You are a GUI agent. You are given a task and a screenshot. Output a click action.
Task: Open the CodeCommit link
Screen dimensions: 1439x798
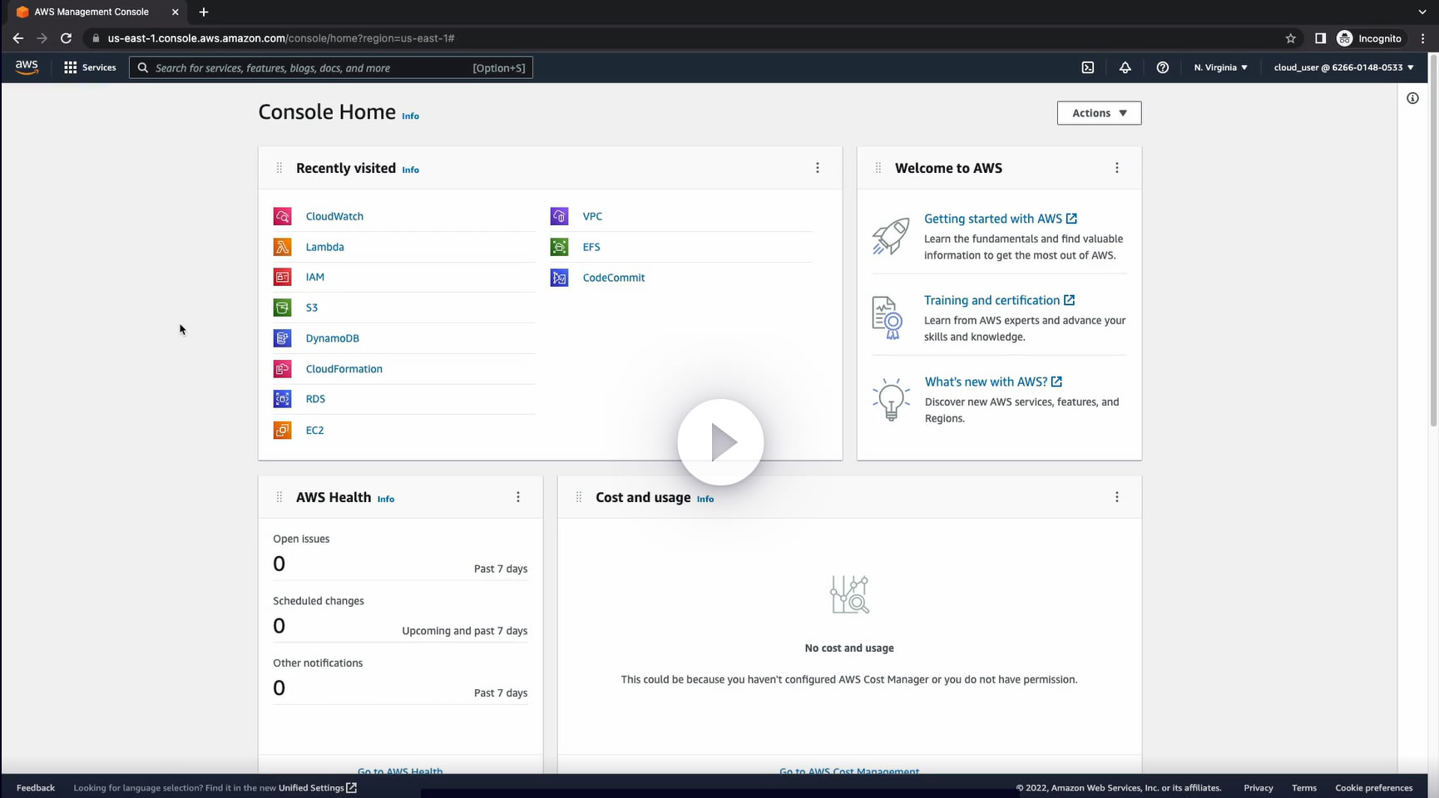(x=614, y=278)
